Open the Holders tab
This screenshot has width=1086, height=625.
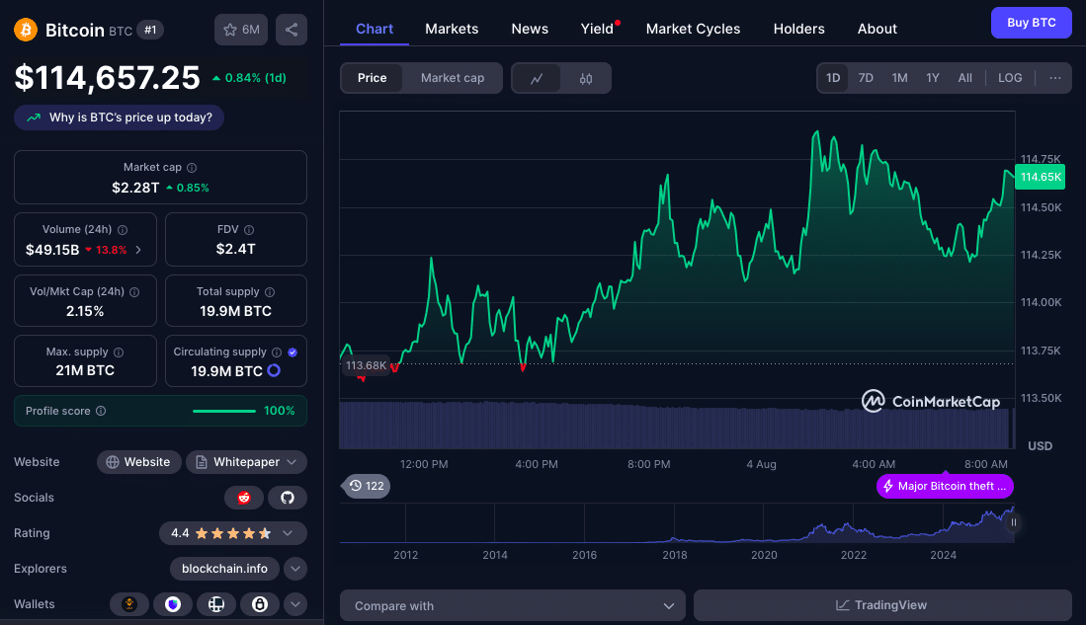[x=799, y=29]
